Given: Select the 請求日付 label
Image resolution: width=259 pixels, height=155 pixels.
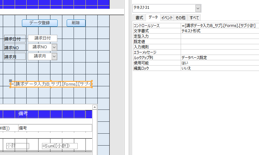Looking at the screenshot, I should (15, 39).
